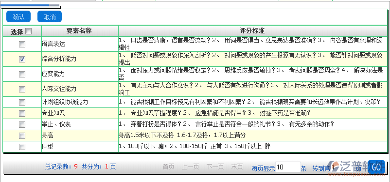Click the 要素名称 column header
The image size is (390, 182).
click(x=80, y=31)
